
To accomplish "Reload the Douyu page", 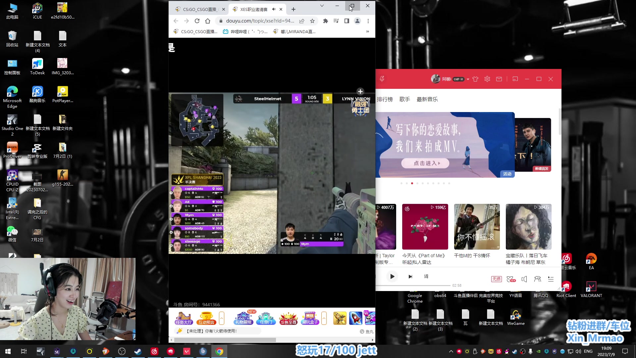I will [x=197, y=21].
